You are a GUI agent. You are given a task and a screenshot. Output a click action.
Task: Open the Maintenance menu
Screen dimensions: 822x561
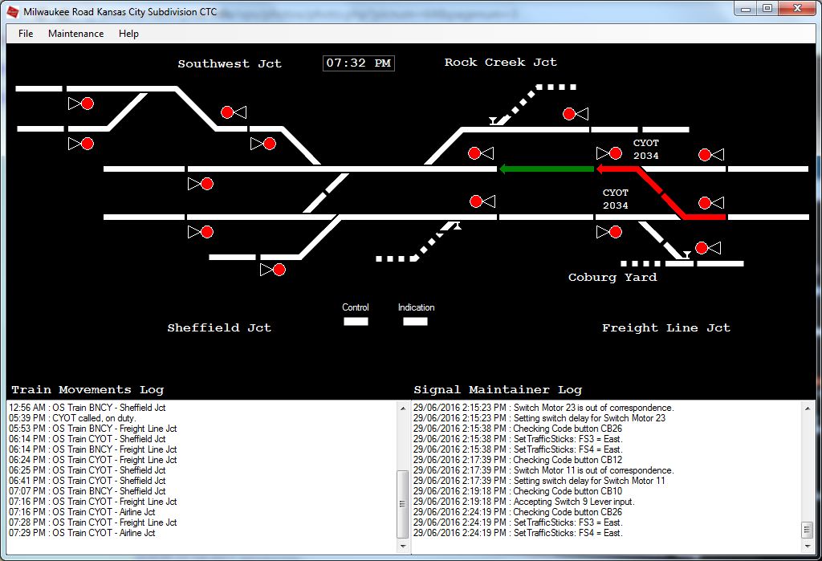point(75,34)
